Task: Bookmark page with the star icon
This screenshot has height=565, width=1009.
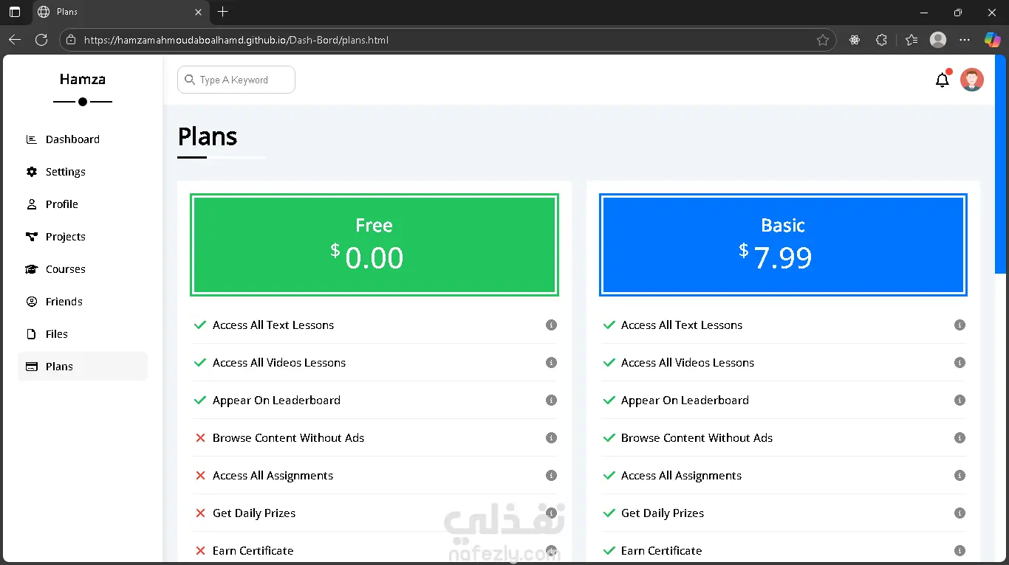Action: (x=823, y=40)
